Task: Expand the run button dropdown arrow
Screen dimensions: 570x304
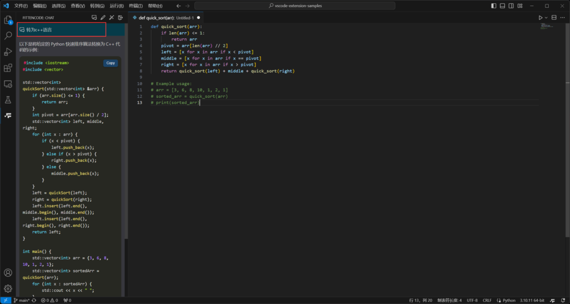Action: click(x=546, y=18)
